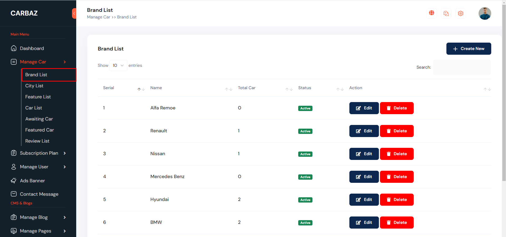Click the Contact Message envelope icon
The width and height of the screenshot is (506, 237).
14,194
